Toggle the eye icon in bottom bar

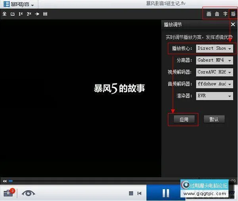pos(29,193)
